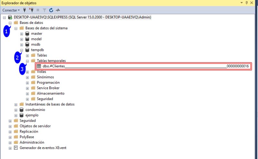Select the condominio database label
The height and width of the screenshot is (159, 258).
point(35,110)
